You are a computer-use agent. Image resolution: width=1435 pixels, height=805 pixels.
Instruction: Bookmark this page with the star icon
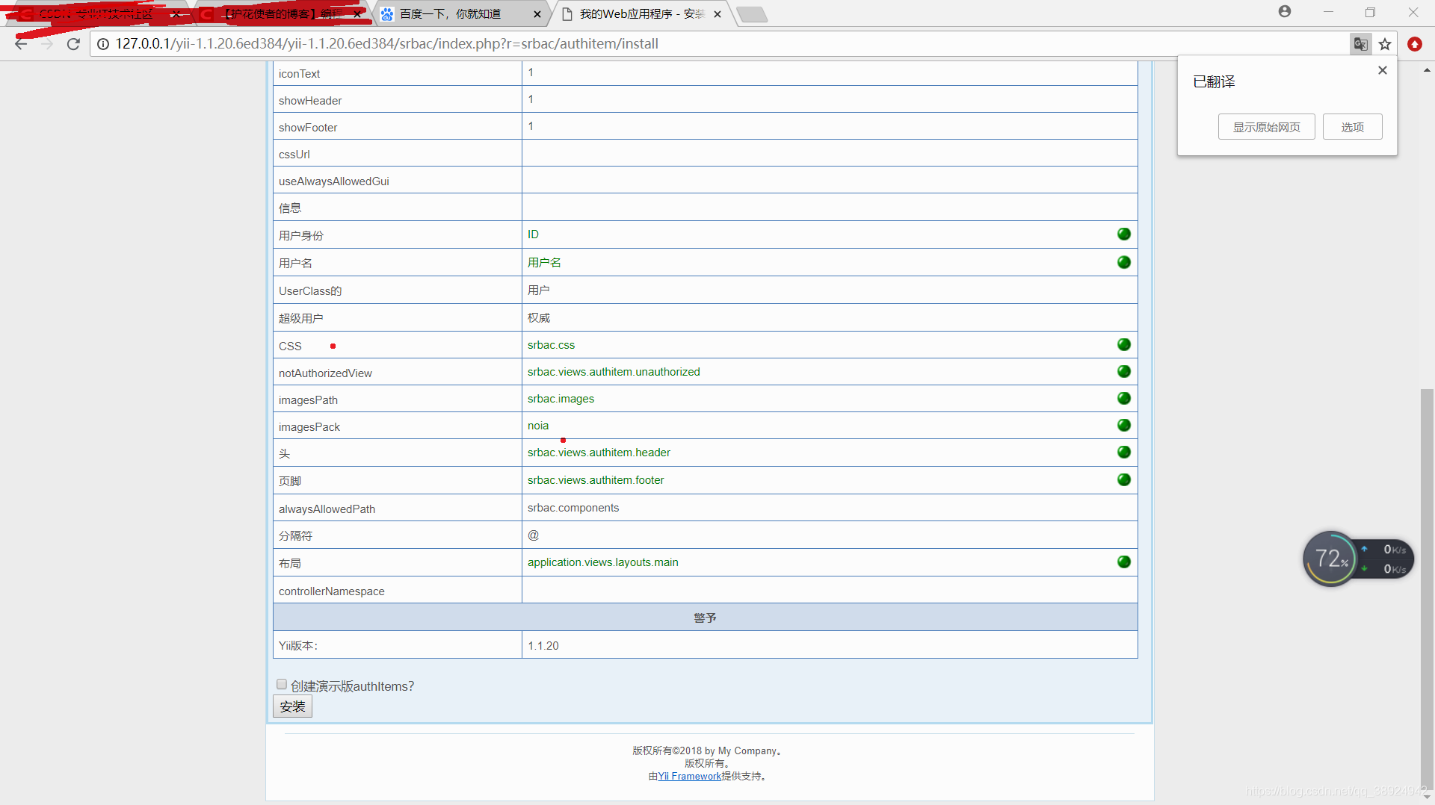point(1385,44)
